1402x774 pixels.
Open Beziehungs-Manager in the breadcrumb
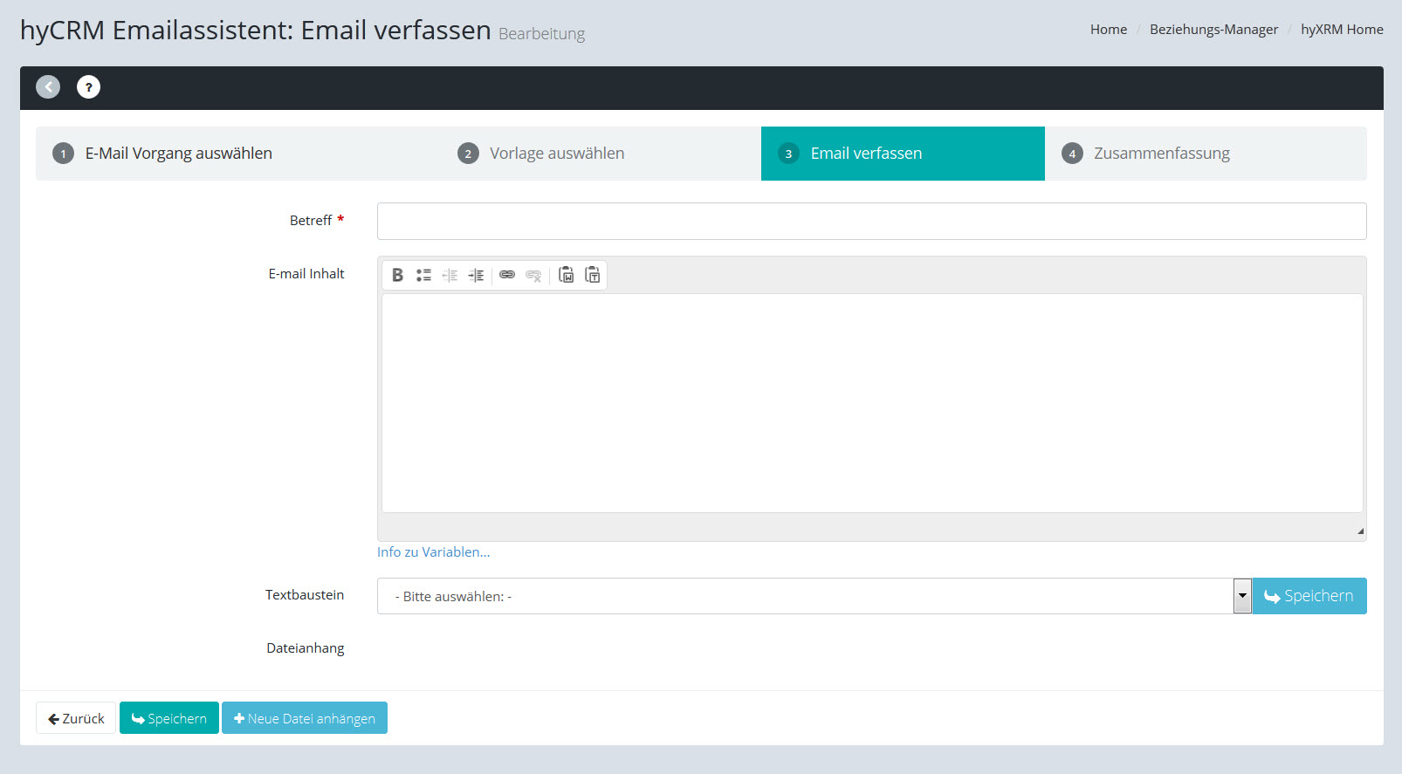coord(1213,30)
